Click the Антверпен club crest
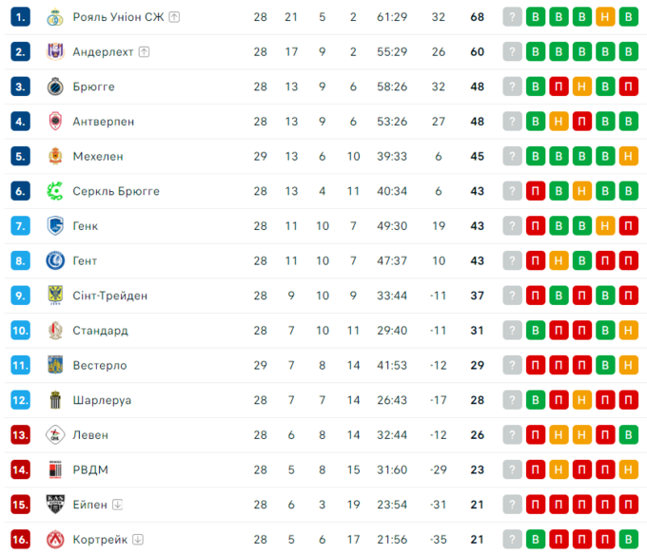This screenshot has width=647, height=555. coord(55,122)
